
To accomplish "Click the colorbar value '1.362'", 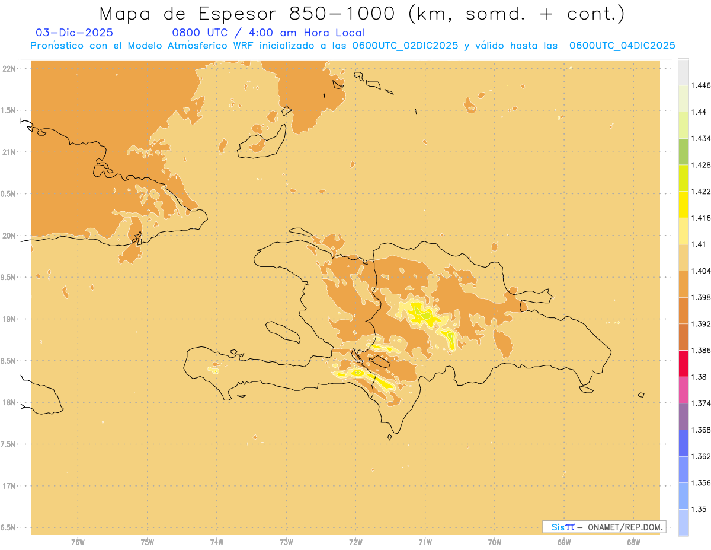I will tap(700, 456).
